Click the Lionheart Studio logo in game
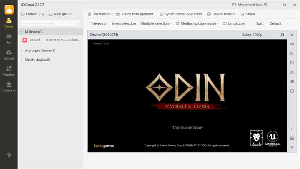This screenshot has width=300, height=169. click(x=256, y=139)
